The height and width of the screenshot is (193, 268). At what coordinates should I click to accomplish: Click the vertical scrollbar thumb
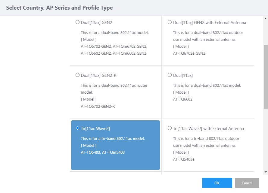coord(266,77)
